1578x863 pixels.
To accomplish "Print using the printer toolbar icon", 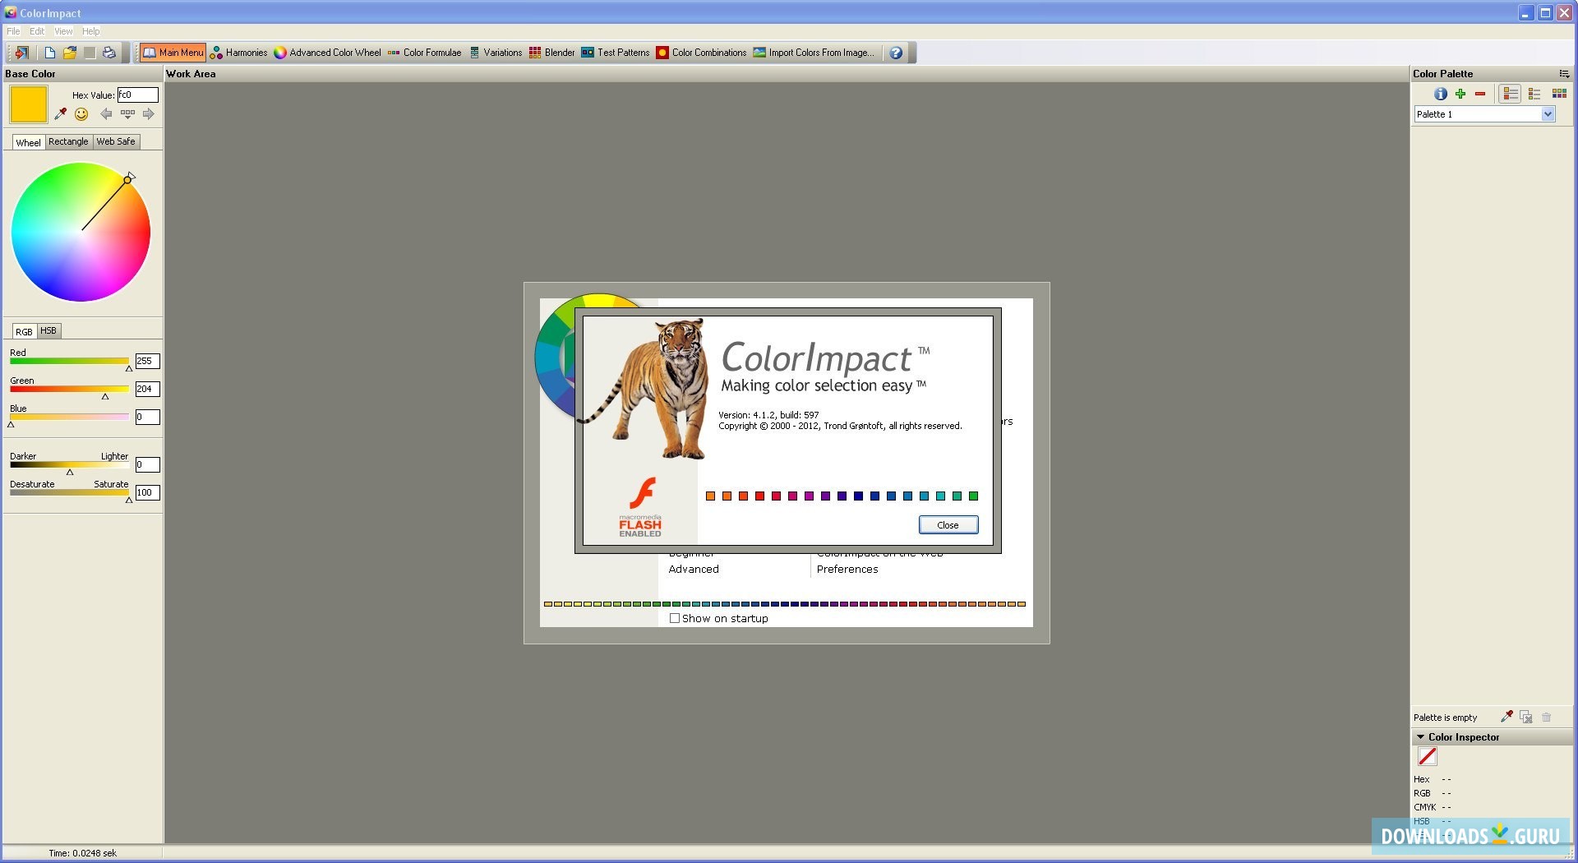I will pos(108,52).
